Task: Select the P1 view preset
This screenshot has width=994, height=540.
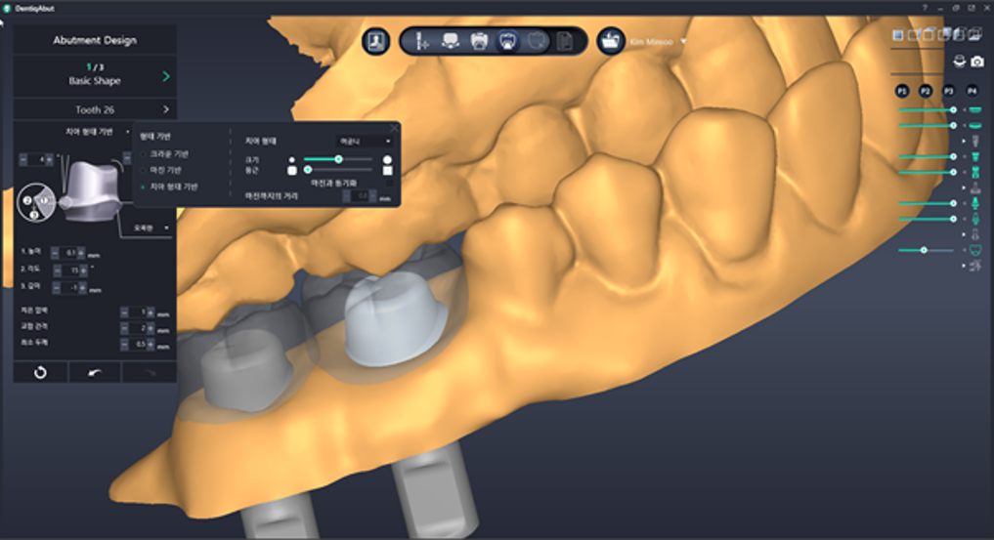Action: click(x=902, y=91)
